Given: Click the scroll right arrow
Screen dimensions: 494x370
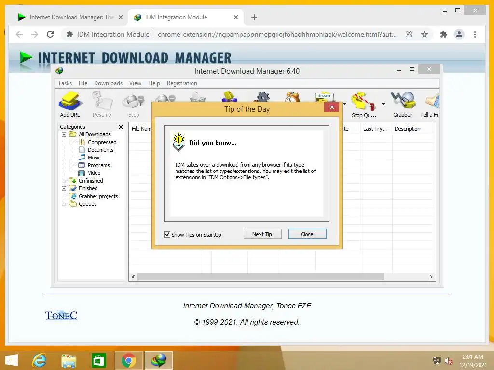Looking at the screenshot, I should click(x=431, y=277).
